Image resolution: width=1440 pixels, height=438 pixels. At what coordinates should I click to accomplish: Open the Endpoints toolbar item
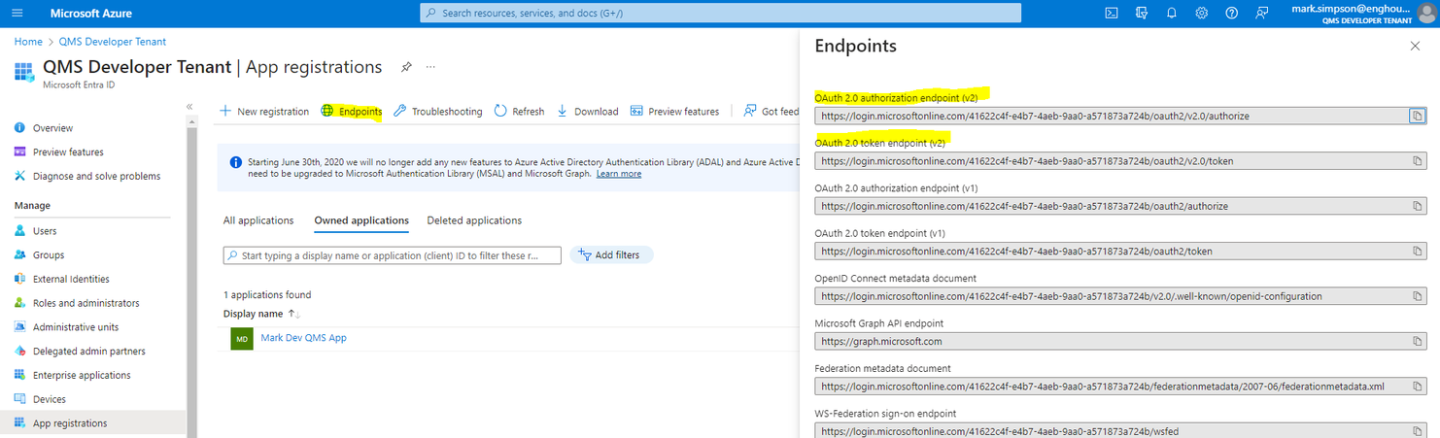pos(352,112)
